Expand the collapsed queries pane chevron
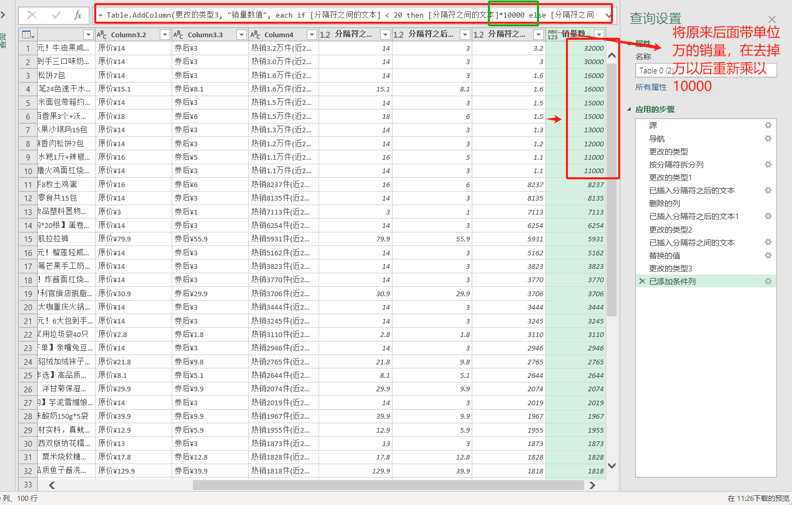The height and width of the screenshot is (505, 792). click(3, 15)
